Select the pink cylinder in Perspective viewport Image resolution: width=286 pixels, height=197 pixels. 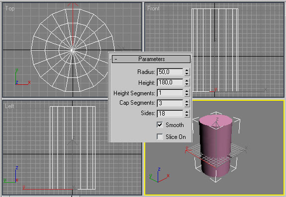pyautogui.click(x=215, y=145)
